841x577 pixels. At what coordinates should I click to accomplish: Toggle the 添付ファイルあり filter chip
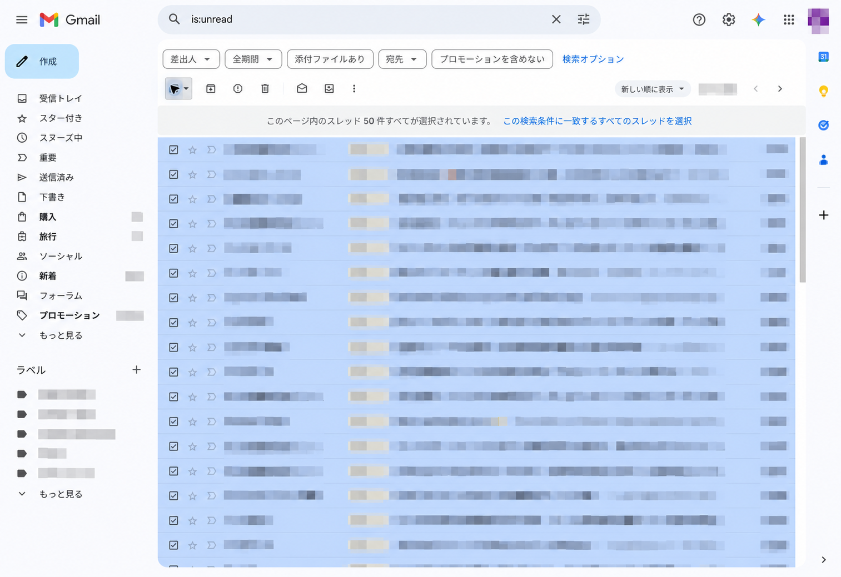pos(330,59)
